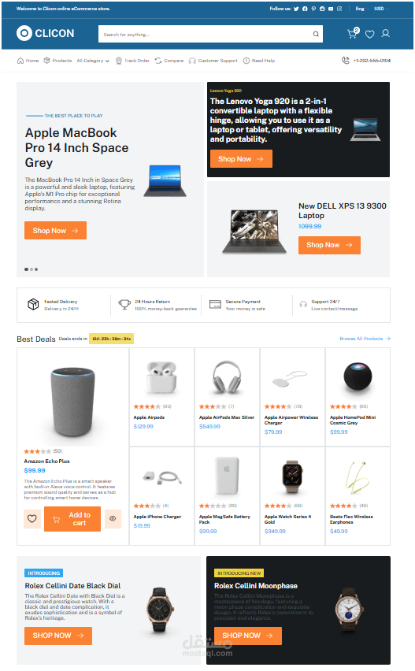Select the third hero carousel dot

pos(36,269)
